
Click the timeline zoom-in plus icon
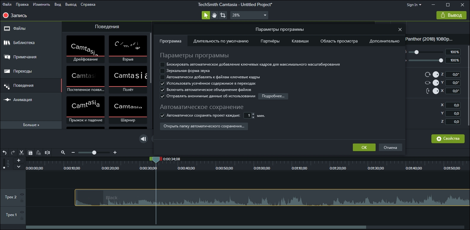[115, 152]
